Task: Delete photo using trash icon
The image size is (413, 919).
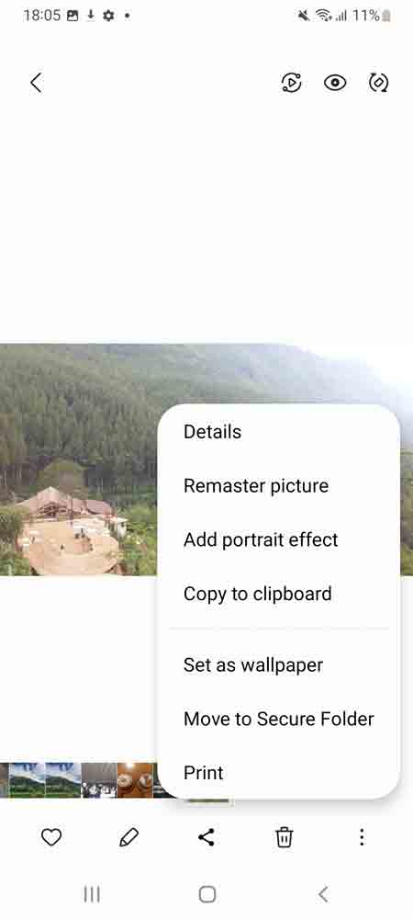Action: [x=284, y=837]
